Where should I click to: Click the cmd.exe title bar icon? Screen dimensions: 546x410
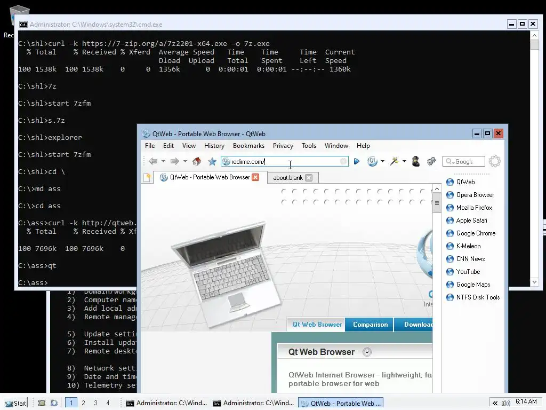point(23,25)
